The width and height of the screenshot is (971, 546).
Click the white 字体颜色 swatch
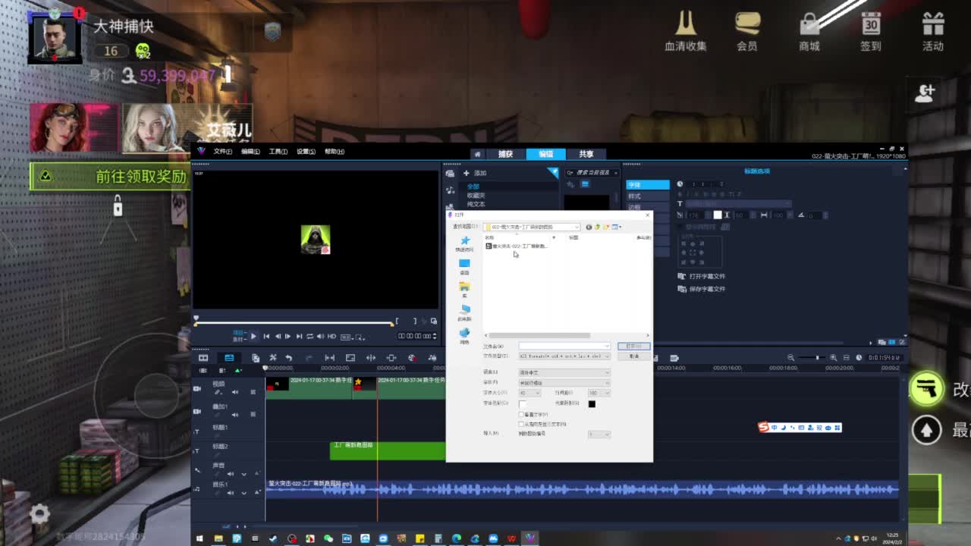523,403
